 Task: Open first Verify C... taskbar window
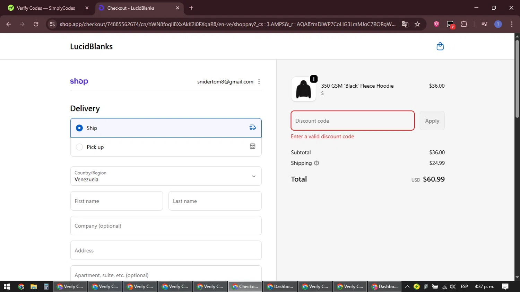pos(70,286)
